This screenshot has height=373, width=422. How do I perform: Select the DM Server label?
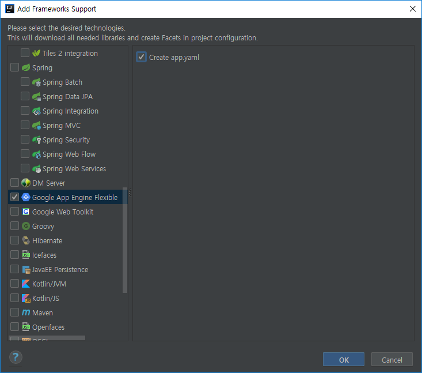[x=49, y=183]
